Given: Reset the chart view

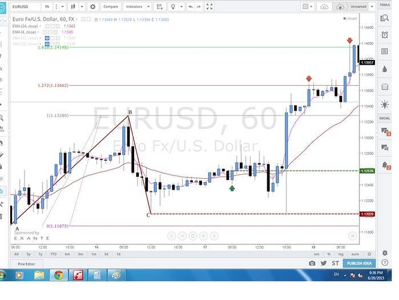Looking at the screenshot, I should (193, 236).
